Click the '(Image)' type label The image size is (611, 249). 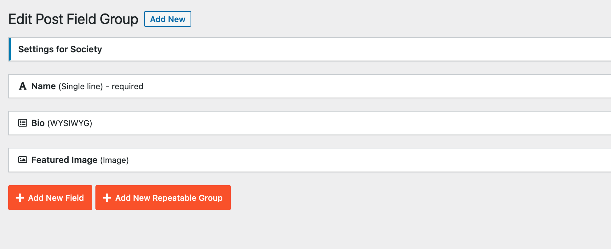click(114, 160)
